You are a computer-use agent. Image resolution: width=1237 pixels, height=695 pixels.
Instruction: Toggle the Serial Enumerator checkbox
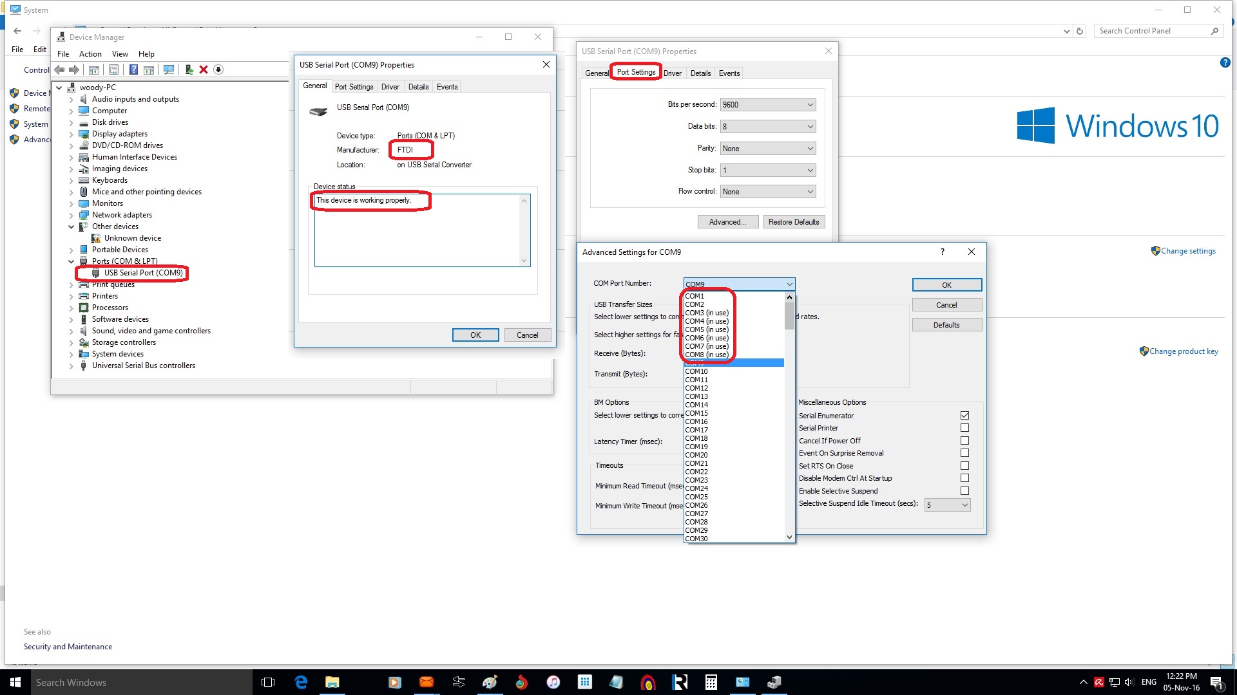[964, 416]
